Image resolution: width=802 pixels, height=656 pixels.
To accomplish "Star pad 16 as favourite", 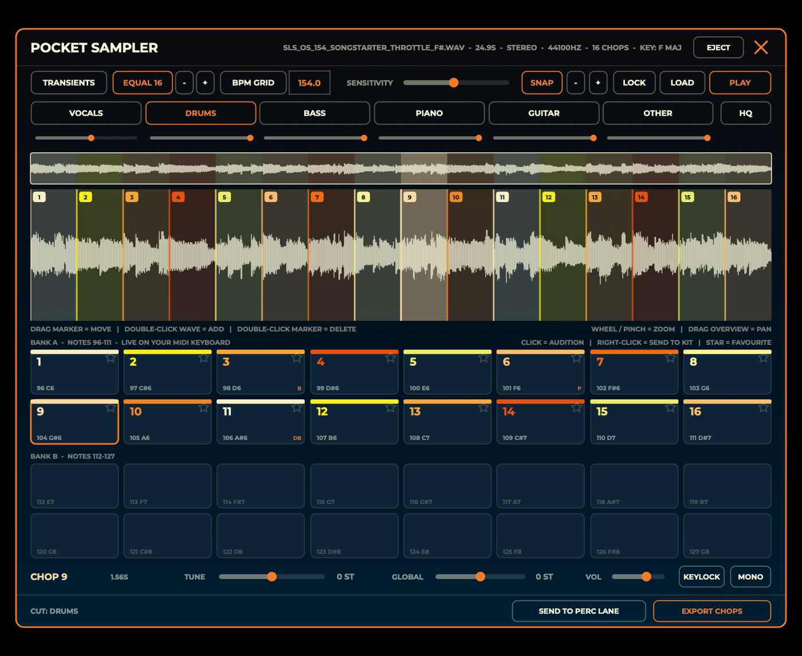I will pyautogui.click(x=763, y=408).
